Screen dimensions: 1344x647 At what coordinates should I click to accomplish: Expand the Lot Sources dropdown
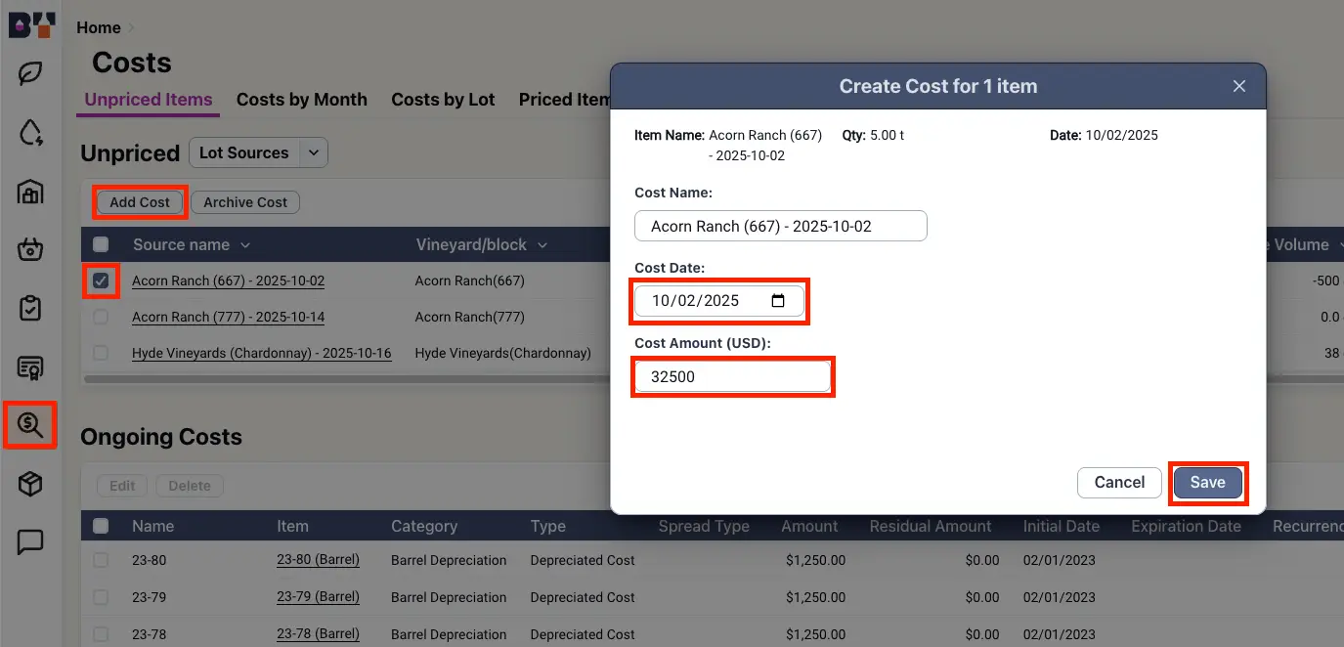click(x=313, y=152)
